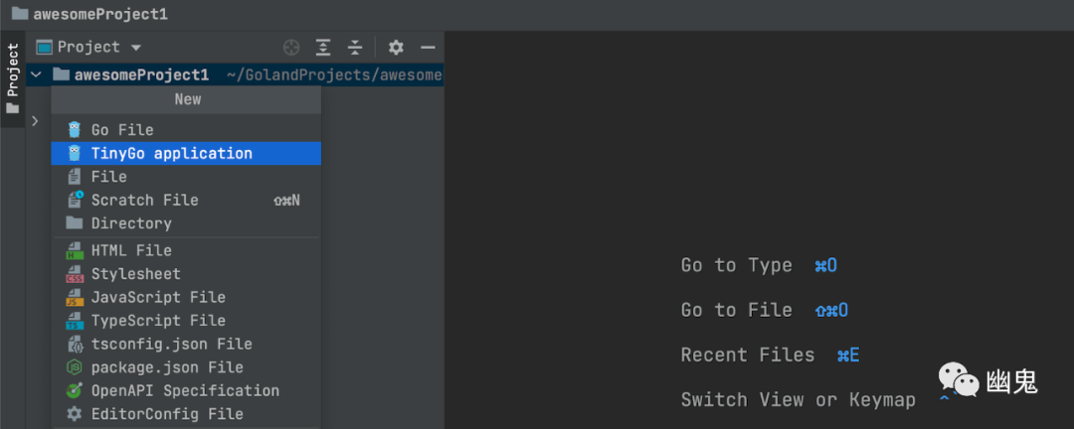Select the awesomeProject1 project folder
Screen dimensions: 1074x429
pos(141,74)
